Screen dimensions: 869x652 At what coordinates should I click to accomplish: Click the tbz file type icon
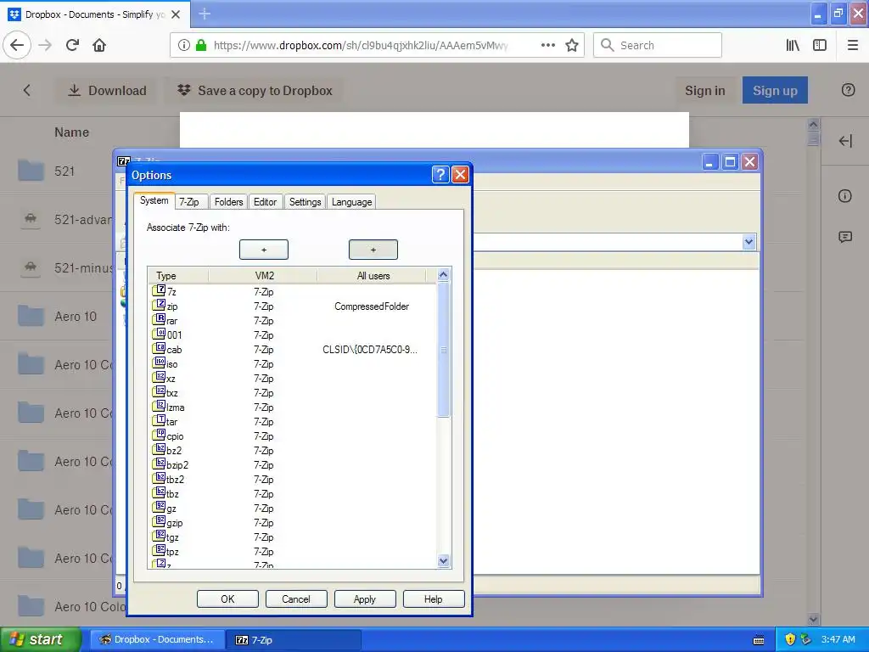[x=159, y=492]
